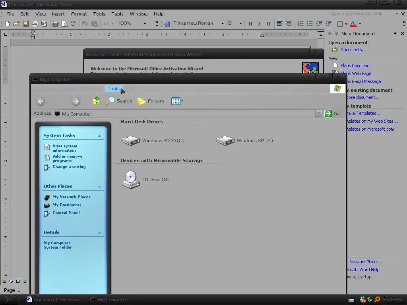Toggle Underline formatting in Word
The height and width of the screenshot is (305, 407).
point(268,24)
